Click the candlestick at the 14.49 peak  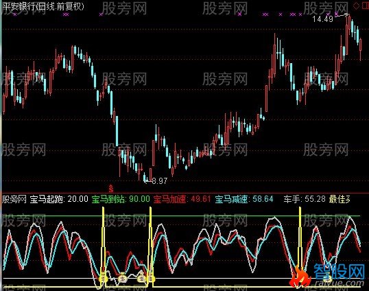point(349,23)
